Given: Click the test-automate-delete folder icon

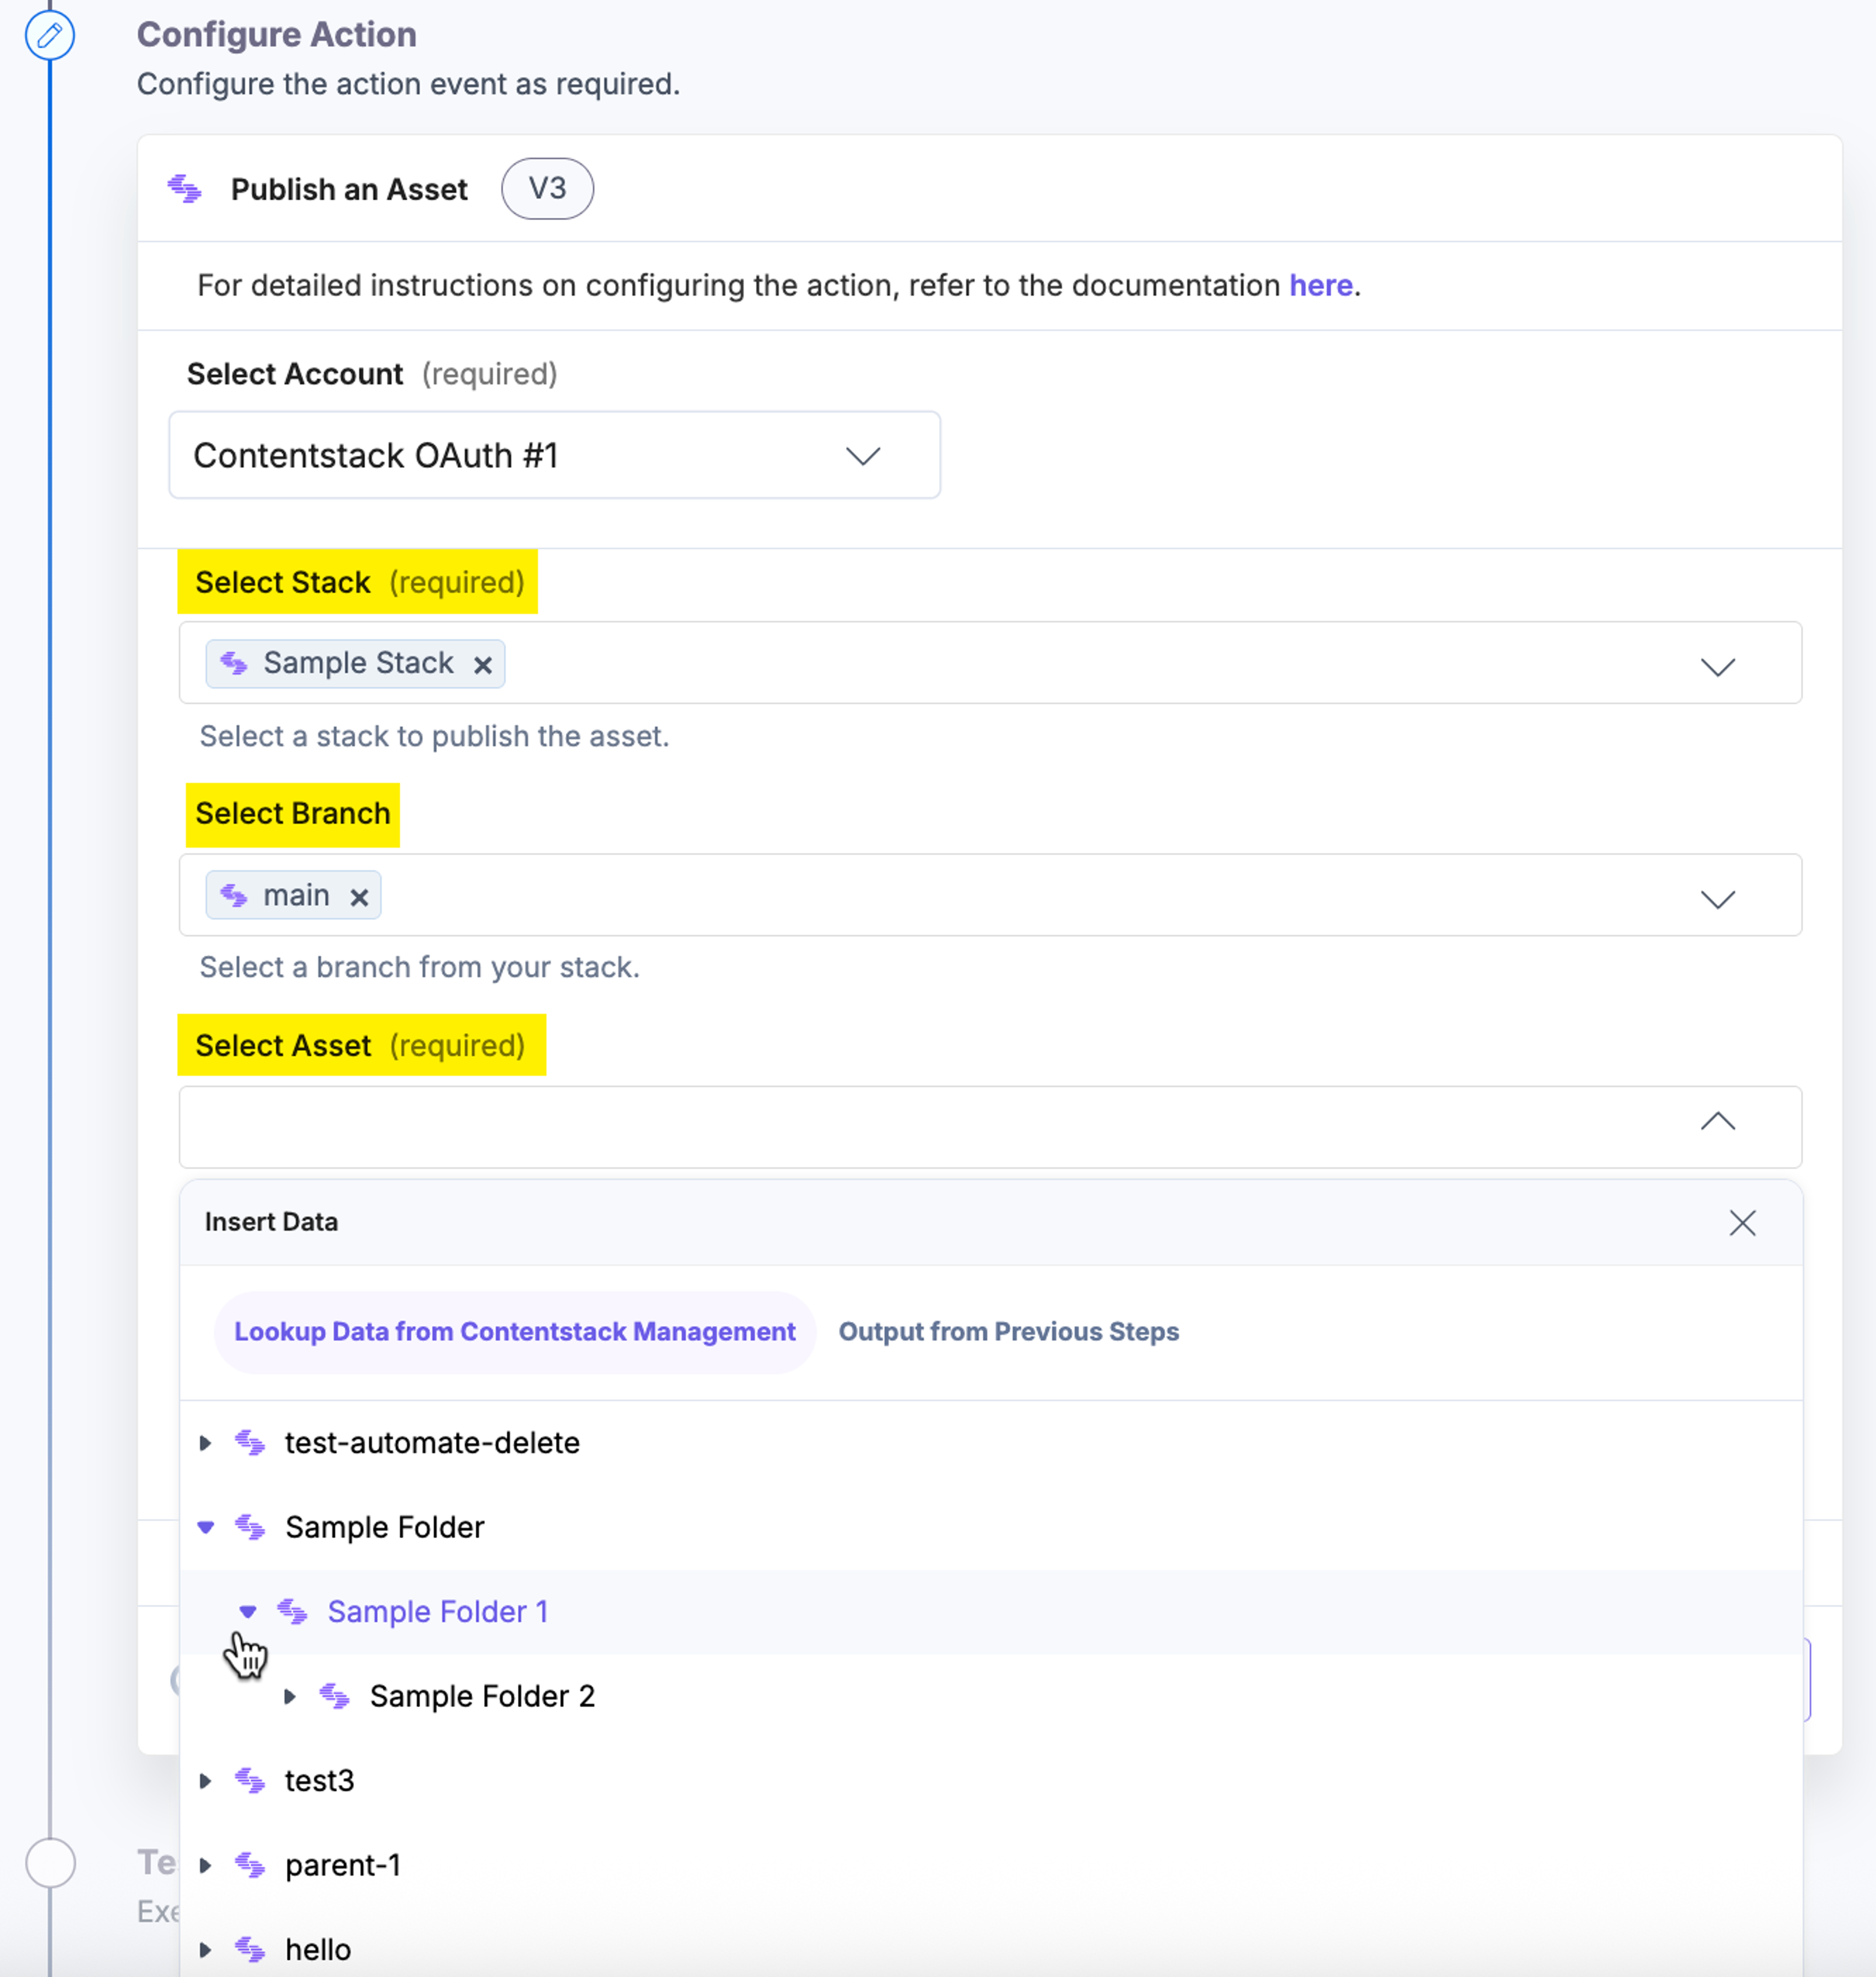Looking at the screenshot, I should (250, 1443).
